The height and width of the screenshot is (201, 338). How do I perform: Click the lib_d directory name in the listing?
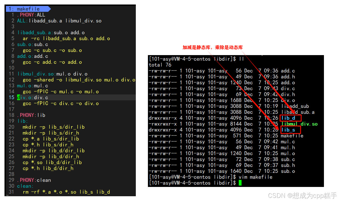[288, 118]
